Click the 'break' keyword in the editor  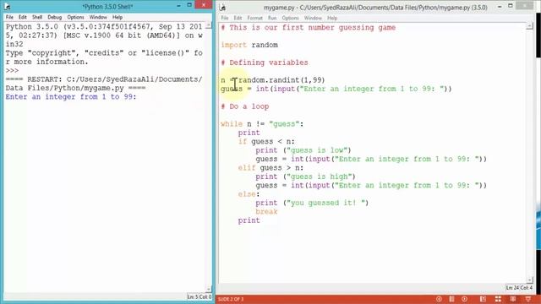pyautogui.click(x=266, y=212)
